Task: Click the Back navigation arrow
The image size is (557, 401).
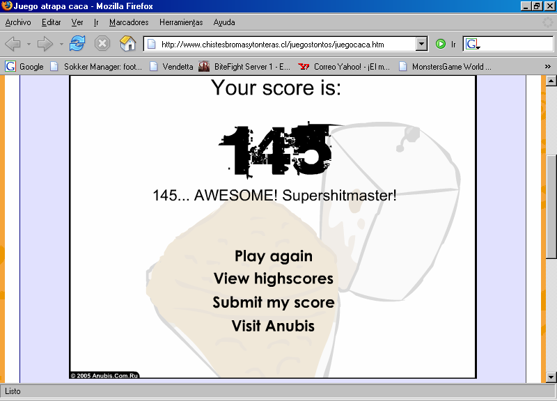Action: 13,44
